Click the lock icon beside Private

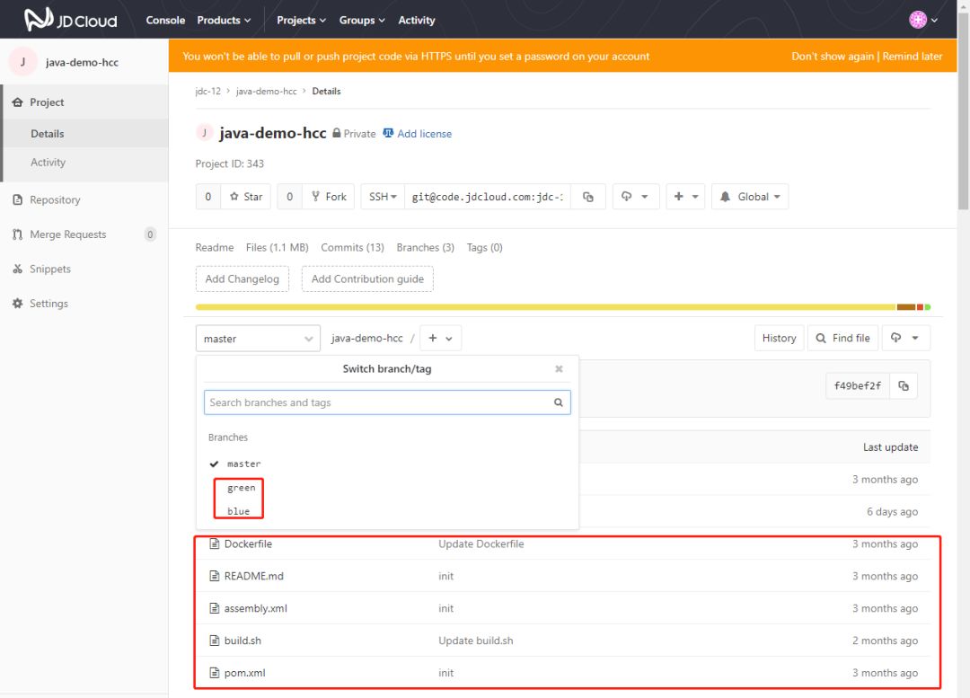pos(337,133)
